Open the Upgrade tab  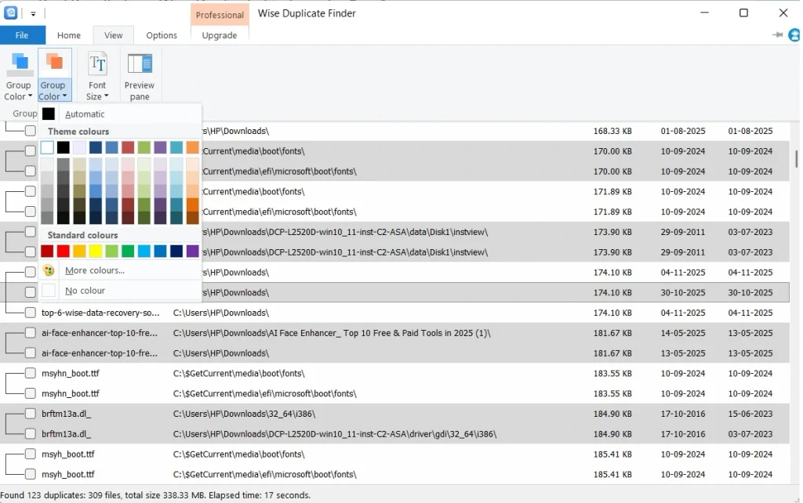pyautogui.click(x=220, y=35)
